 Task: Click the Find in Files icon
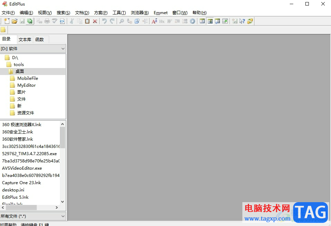point(137,21)
